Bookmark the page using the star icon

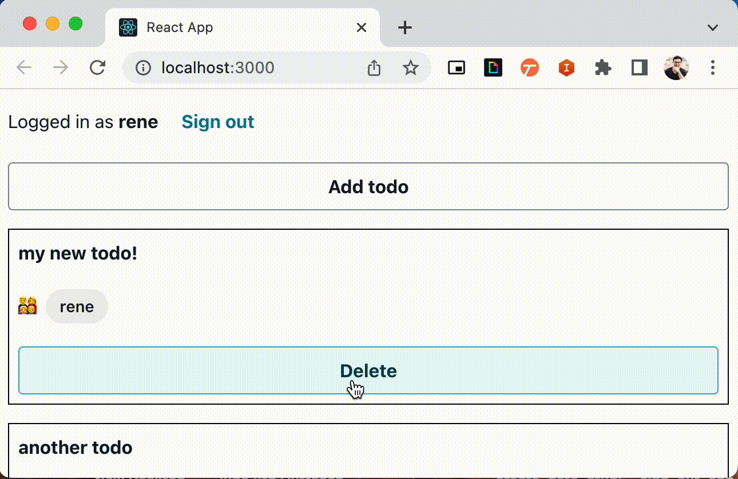coord(411,67)
